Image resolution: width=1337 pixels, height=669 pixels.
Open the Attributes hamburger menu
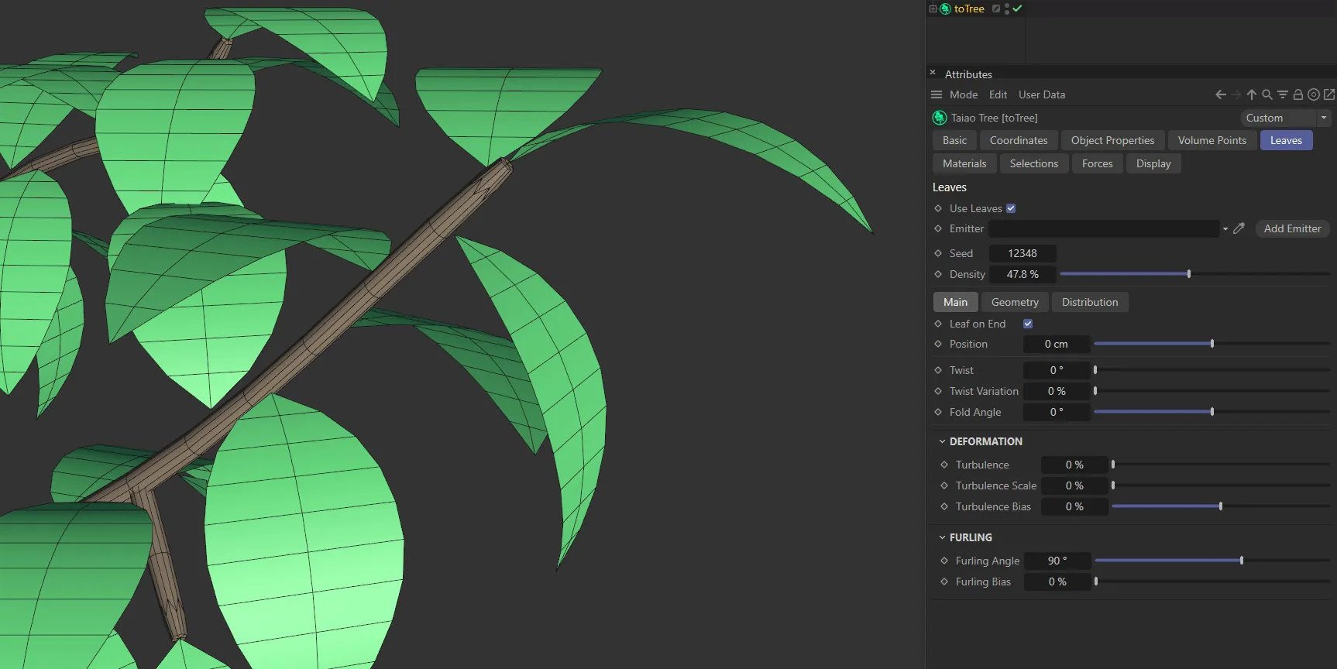pyautogui.click(x=937, y=94)
